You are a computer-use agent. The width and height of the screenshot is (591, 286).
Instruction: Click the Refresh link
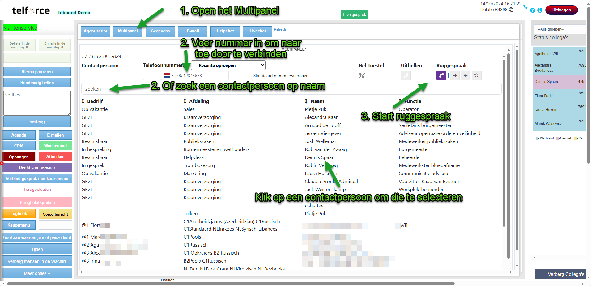(280, 30)
